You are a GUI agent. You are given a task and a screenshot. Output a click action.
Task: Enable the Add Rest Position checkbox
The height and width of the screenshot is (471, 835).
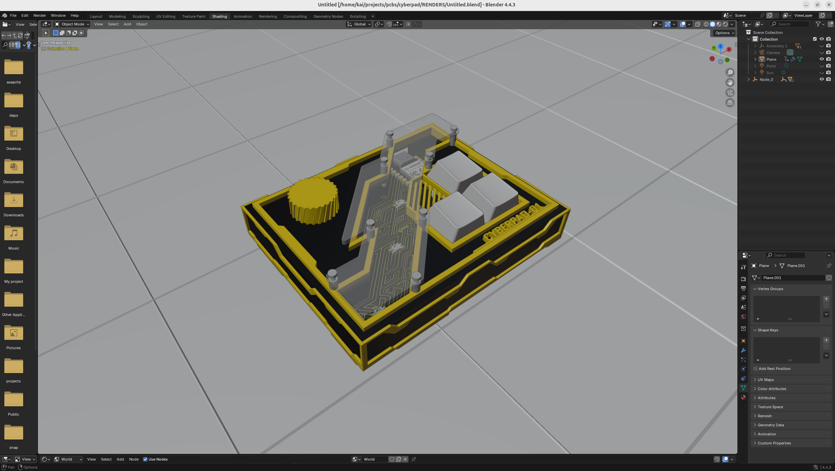click(x=755, y=369)
